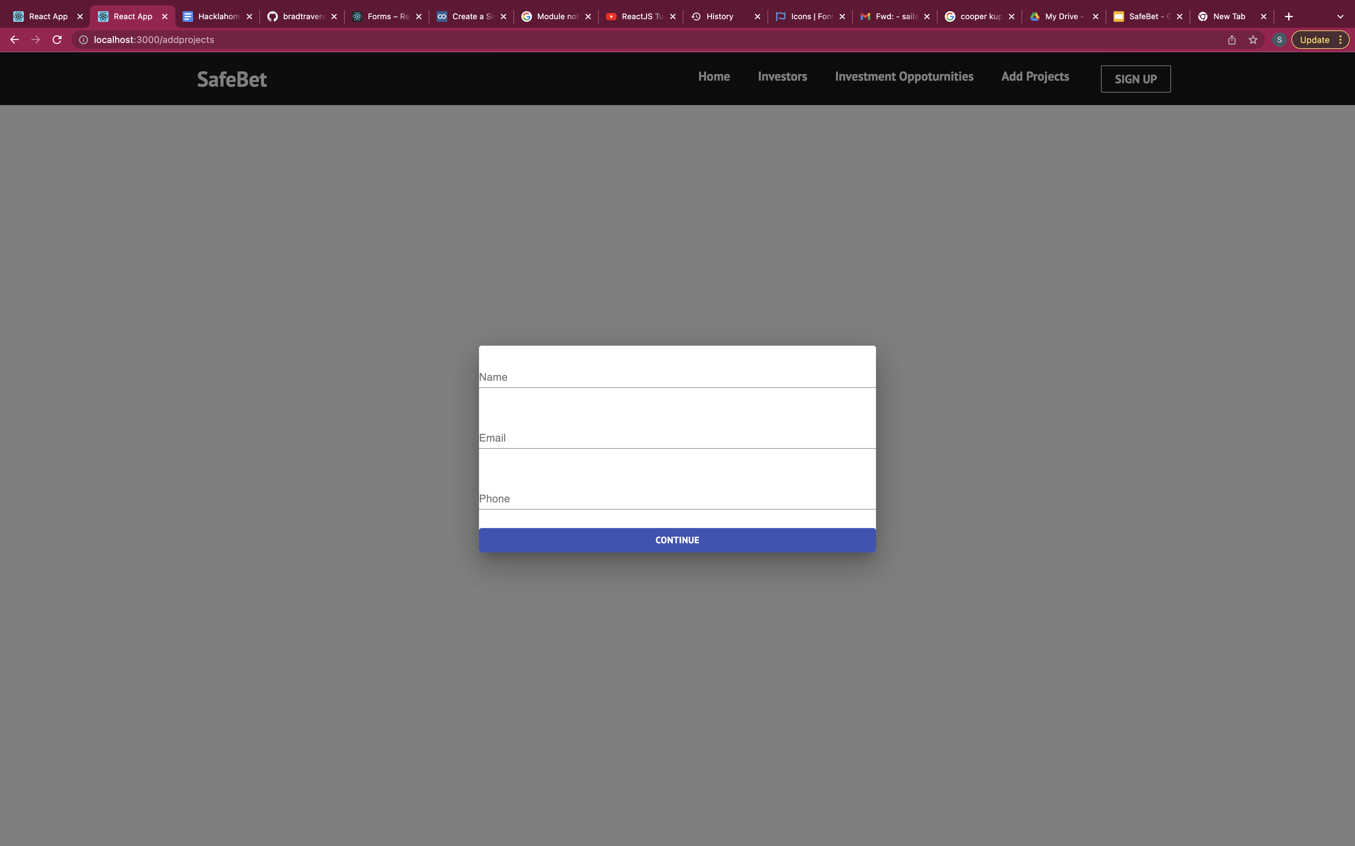Viewport: 1355px width, 846px height.
Task: Click the SIGN UP button
Action: click(1135, 78)
